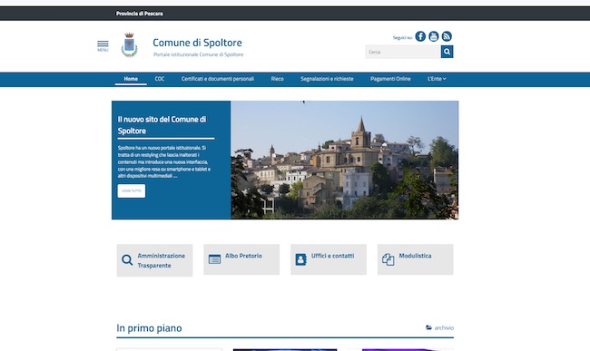The height and width of the screenshot is (351, 590).
Task: Open Pagamenti Online
Action: [390, 79]
